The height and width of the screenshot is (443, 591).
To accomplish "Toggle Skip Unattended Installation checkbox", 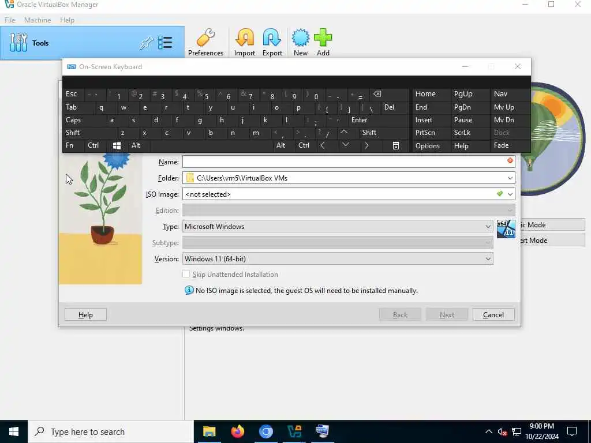I will click(x=186, y=274).
